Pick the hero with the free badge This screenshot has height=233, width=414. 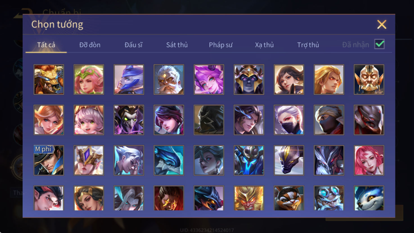pyautogui.click(x=49, y=160)
